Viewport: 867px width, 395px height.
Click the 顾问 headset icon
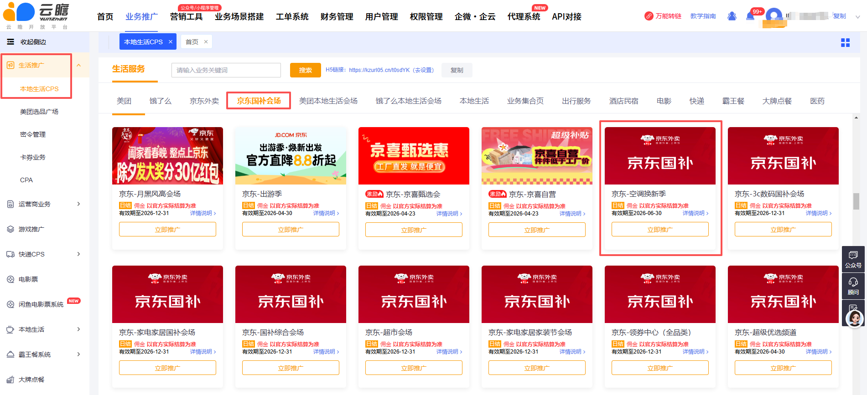[853, 286]
